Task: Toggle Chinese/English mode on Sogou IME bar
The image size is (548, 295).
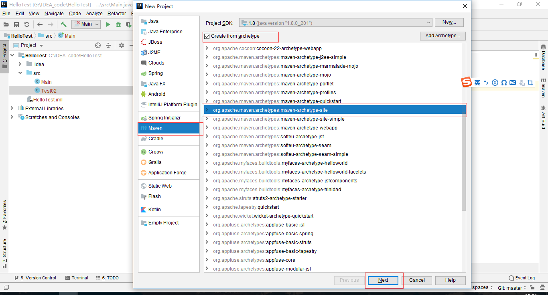Action: tap(477, 83)
